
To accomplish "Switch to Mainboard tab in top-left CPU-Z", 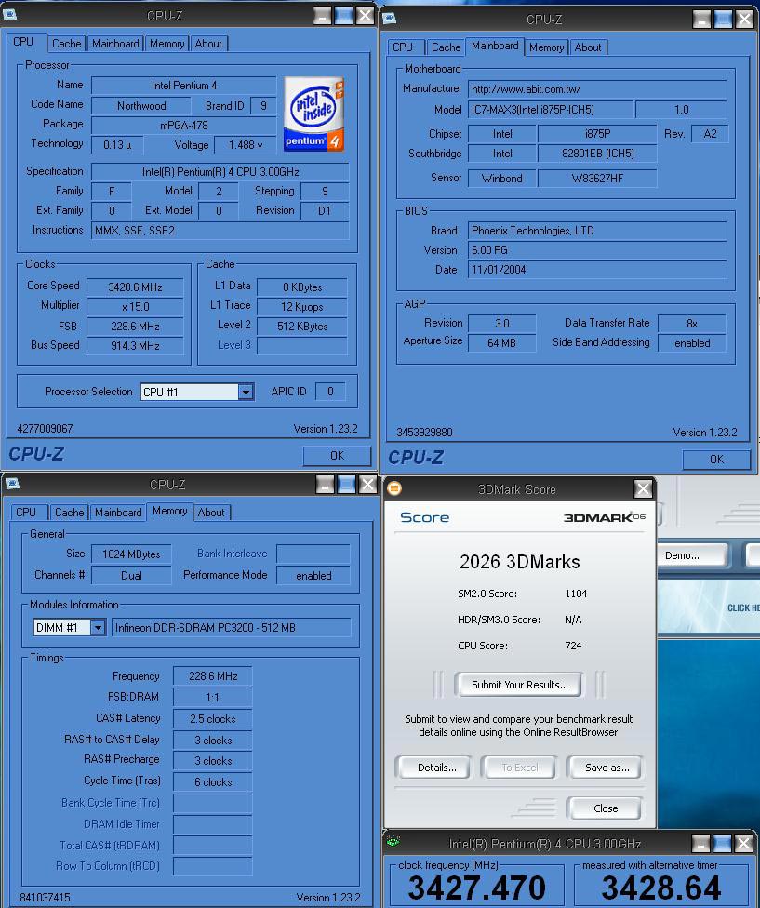I will [115, 44].
